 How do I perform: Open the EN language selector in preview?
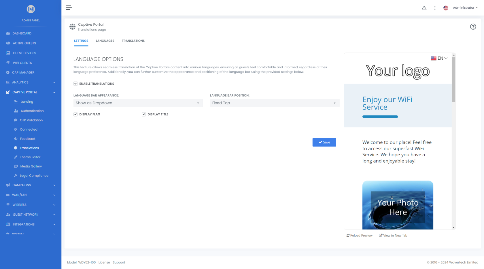click(439, 58)
